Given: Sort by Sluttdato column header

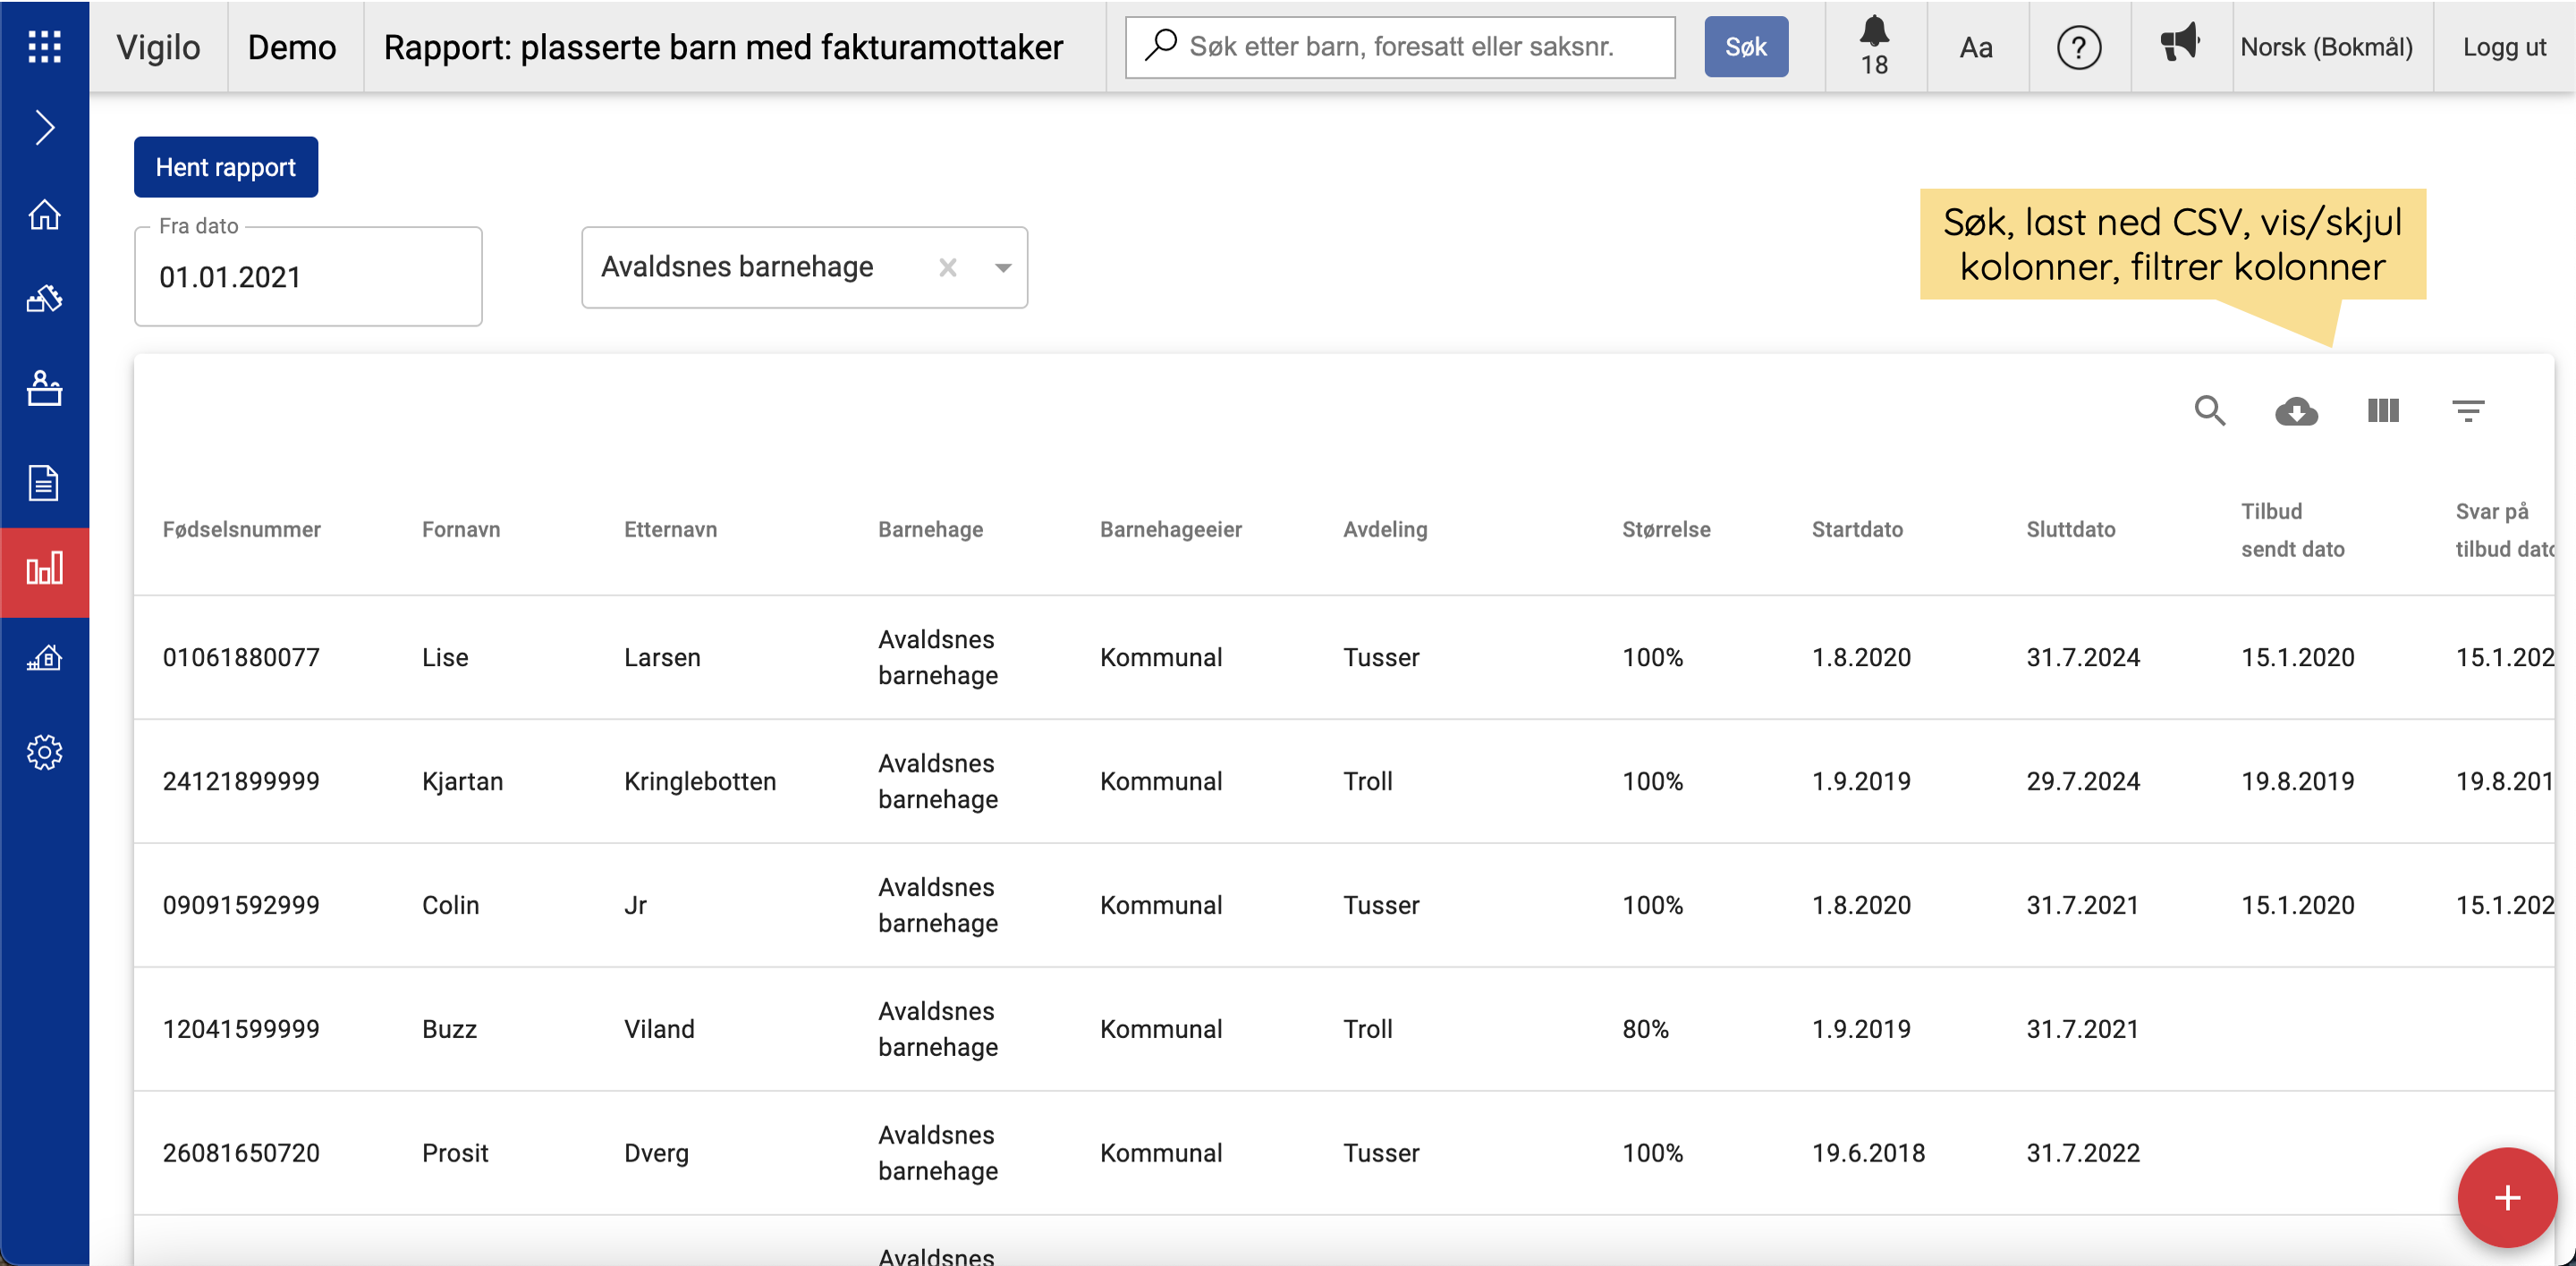Looking at the screenshot, I should pyautogui.click(x=2071, y=529).
